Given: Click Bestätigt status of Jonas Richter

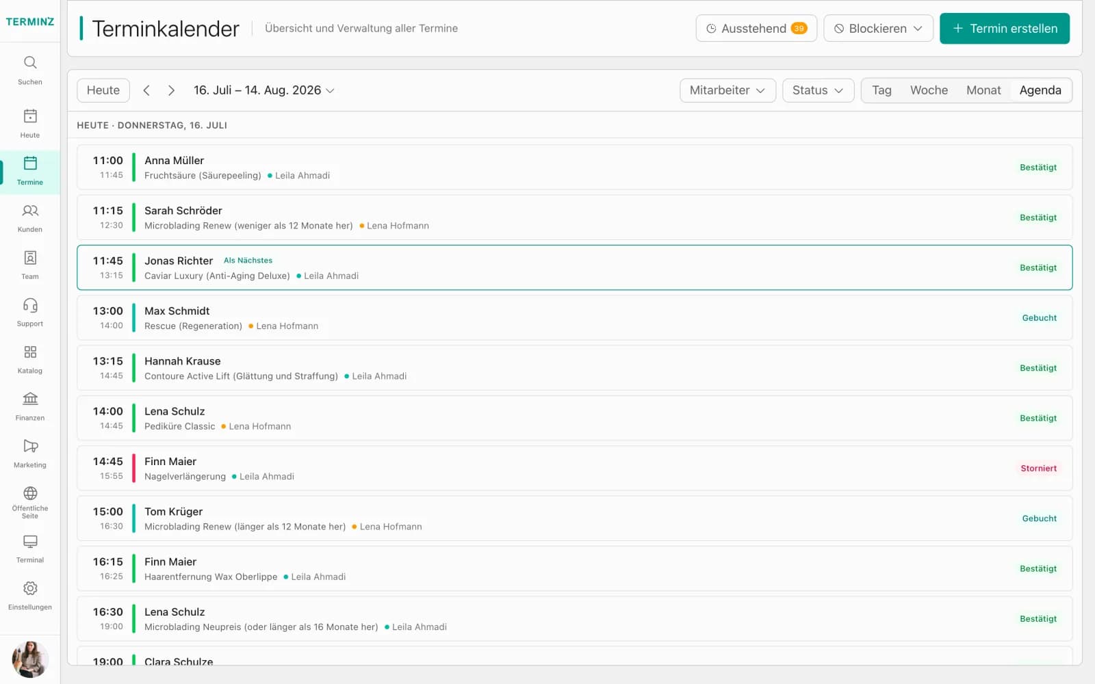Looking at the screenshot, I should (x=1038, y=267).
